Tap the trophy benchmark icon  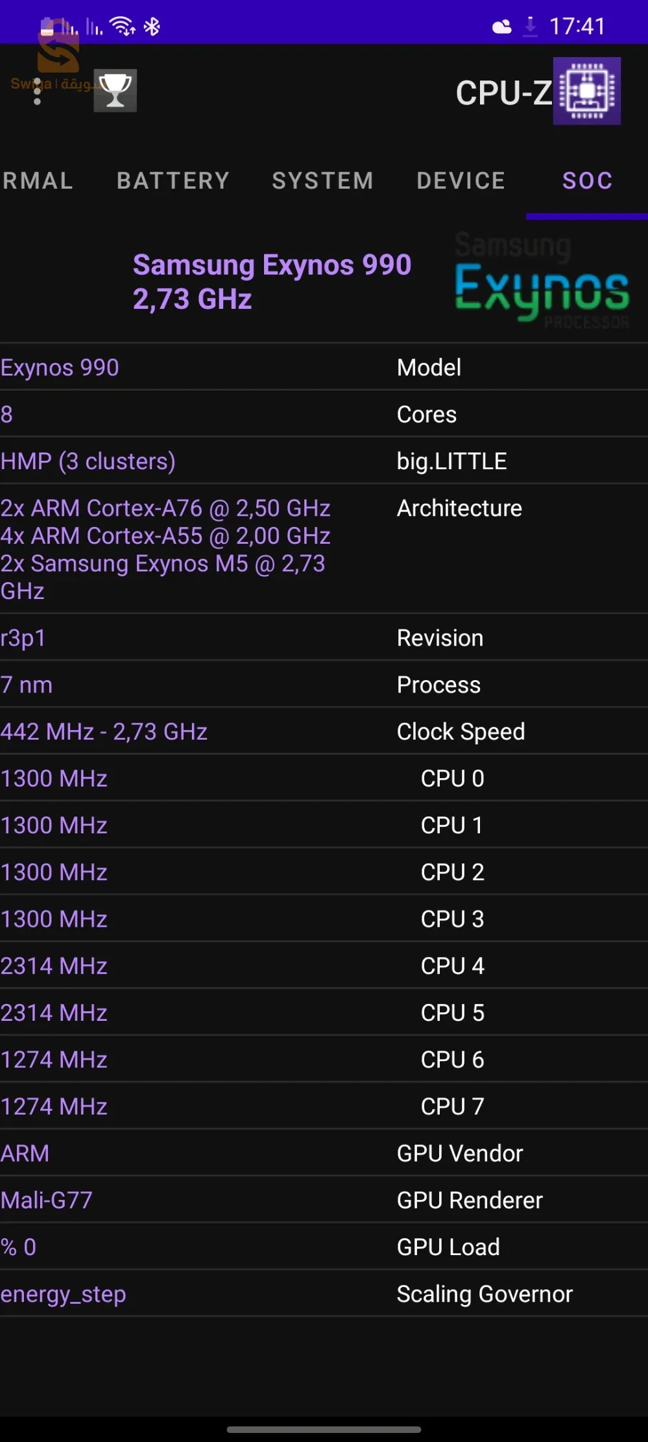pyautogui.click(x=115, y=90)
